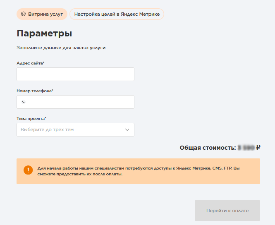The height and width of the screenshot is (225, 275).
Task: Expand the chevron arrow in Тема проекта
Action: (x=127, y=129)
